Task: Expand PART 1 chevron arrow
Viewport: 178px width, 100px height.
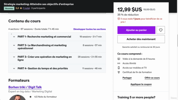Action: click(14, 37)
